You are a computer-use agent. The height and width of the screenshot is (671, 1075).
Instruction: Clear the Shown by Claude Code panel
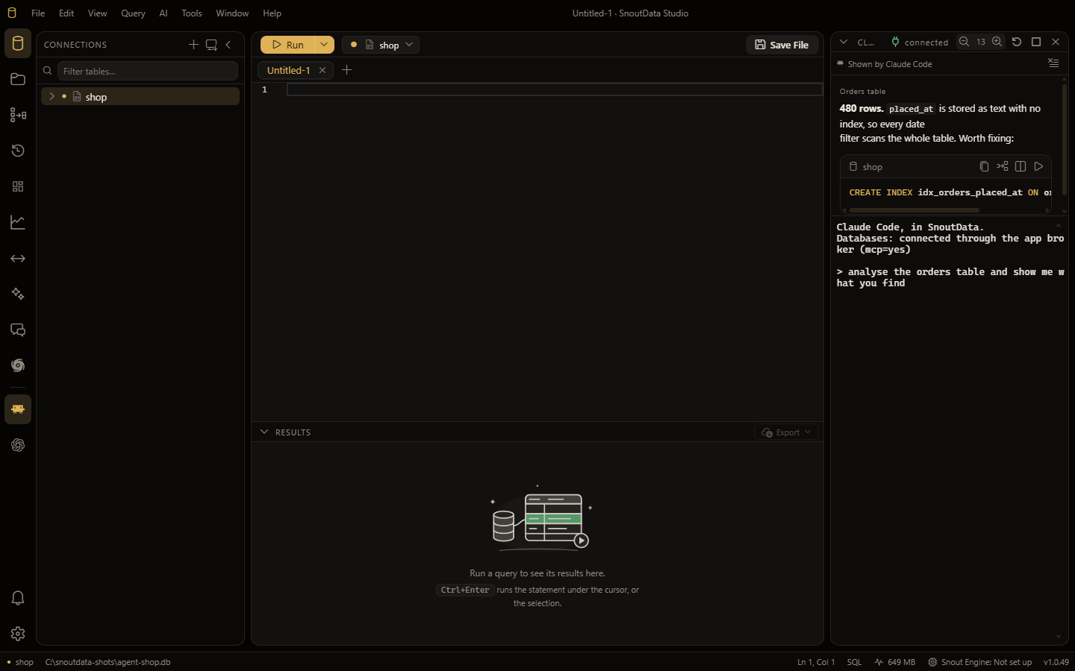(x=1053, y=63)
